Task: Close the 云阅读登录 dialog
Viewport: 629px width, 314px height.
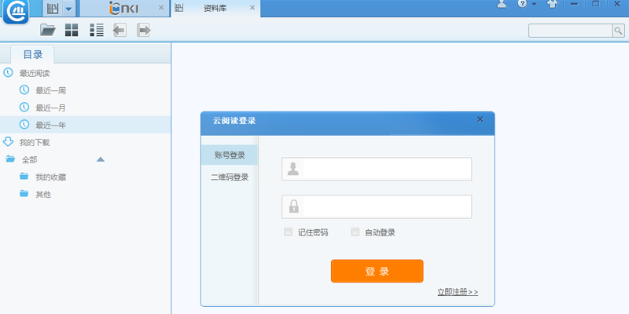Action: click(480, 119)
